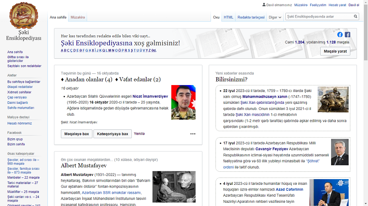This screenshot has height=206, width=368.
Task: Open the Hesab yarat link
Action: coord(337,5)
